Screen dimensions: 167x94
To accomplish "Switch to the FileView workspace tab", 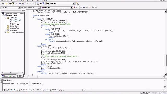I will pos(20,76).
